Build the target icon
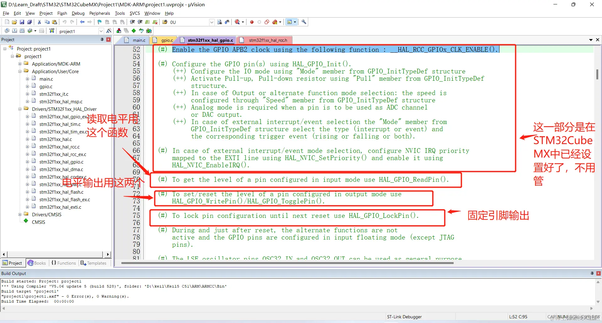The height and width of the screenshot is (323, 602). [x=14, y=31]
